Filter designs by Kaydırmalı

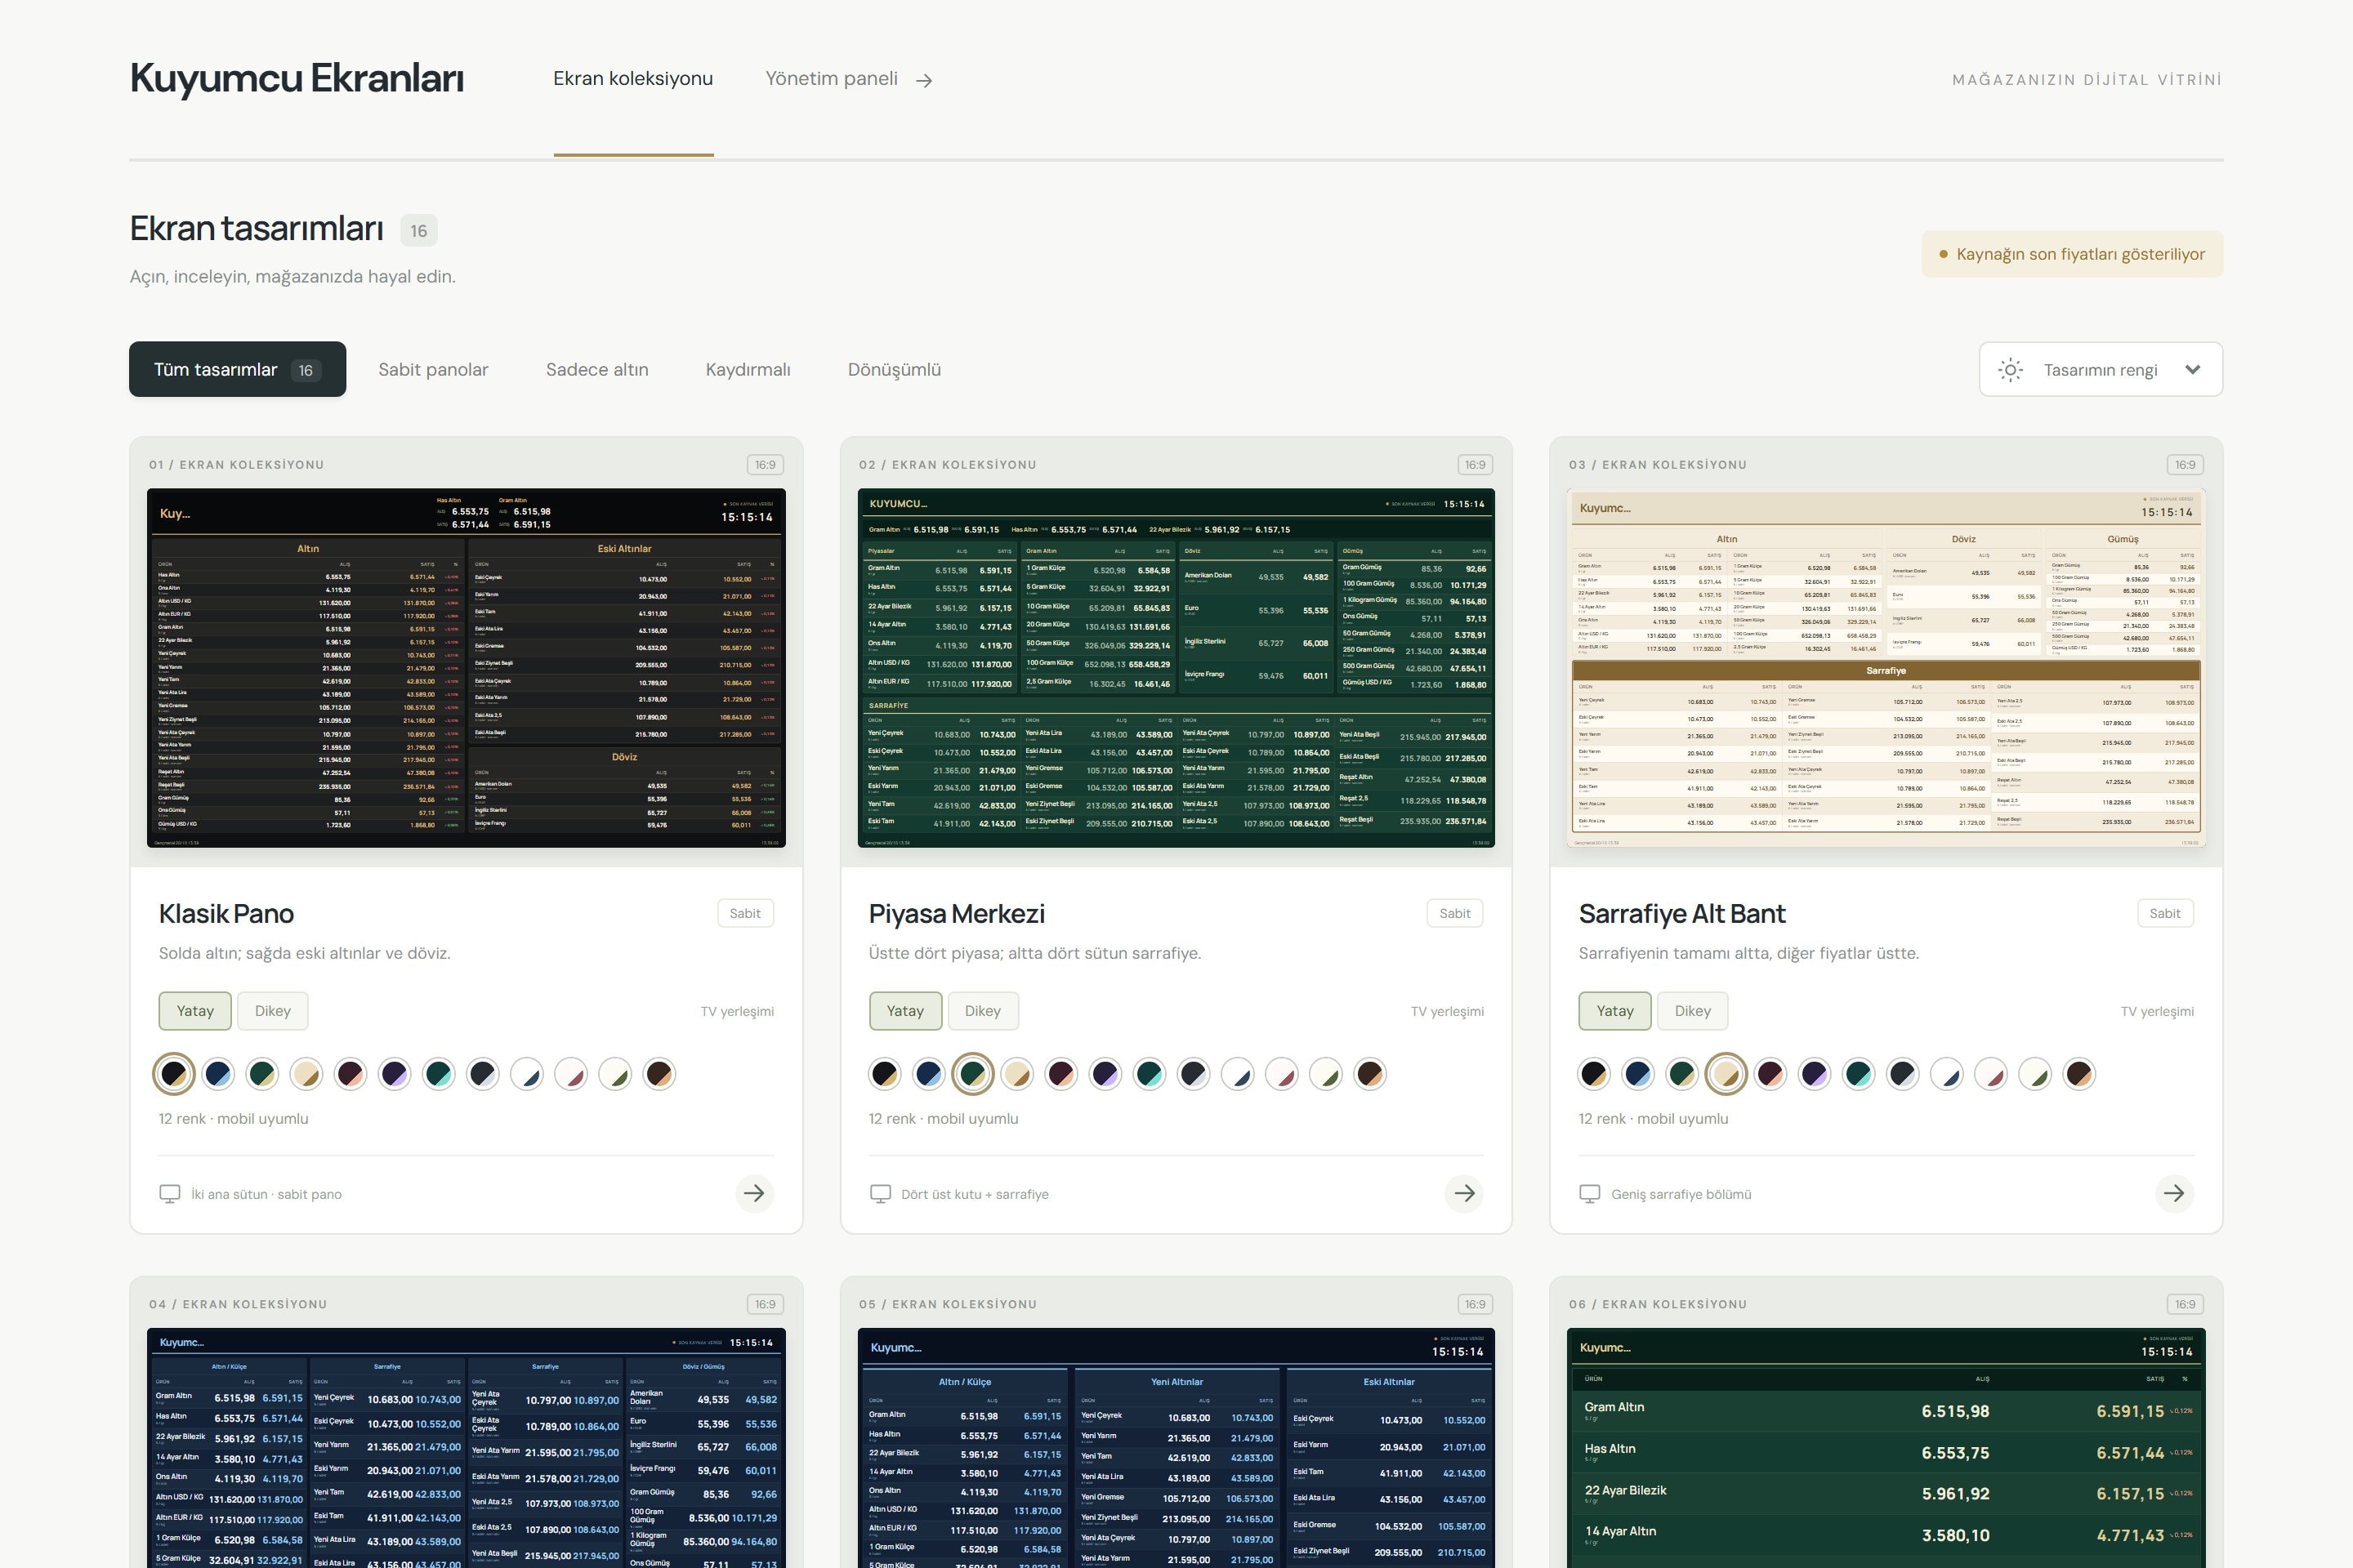click(x=748, y=370)
